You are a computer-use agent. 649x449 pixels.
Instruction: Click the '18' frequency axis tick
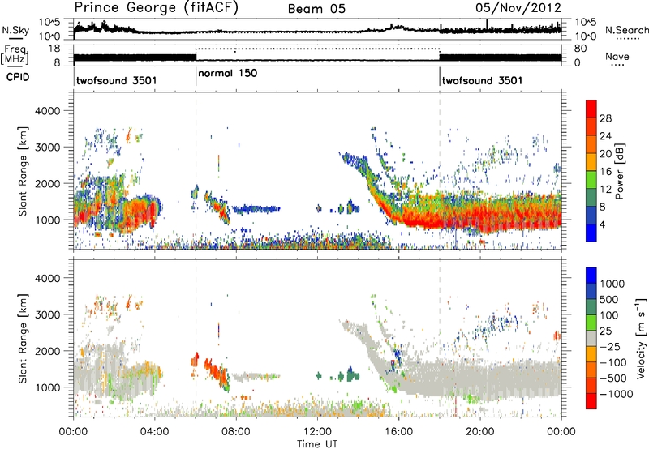(x=54, y=49)
